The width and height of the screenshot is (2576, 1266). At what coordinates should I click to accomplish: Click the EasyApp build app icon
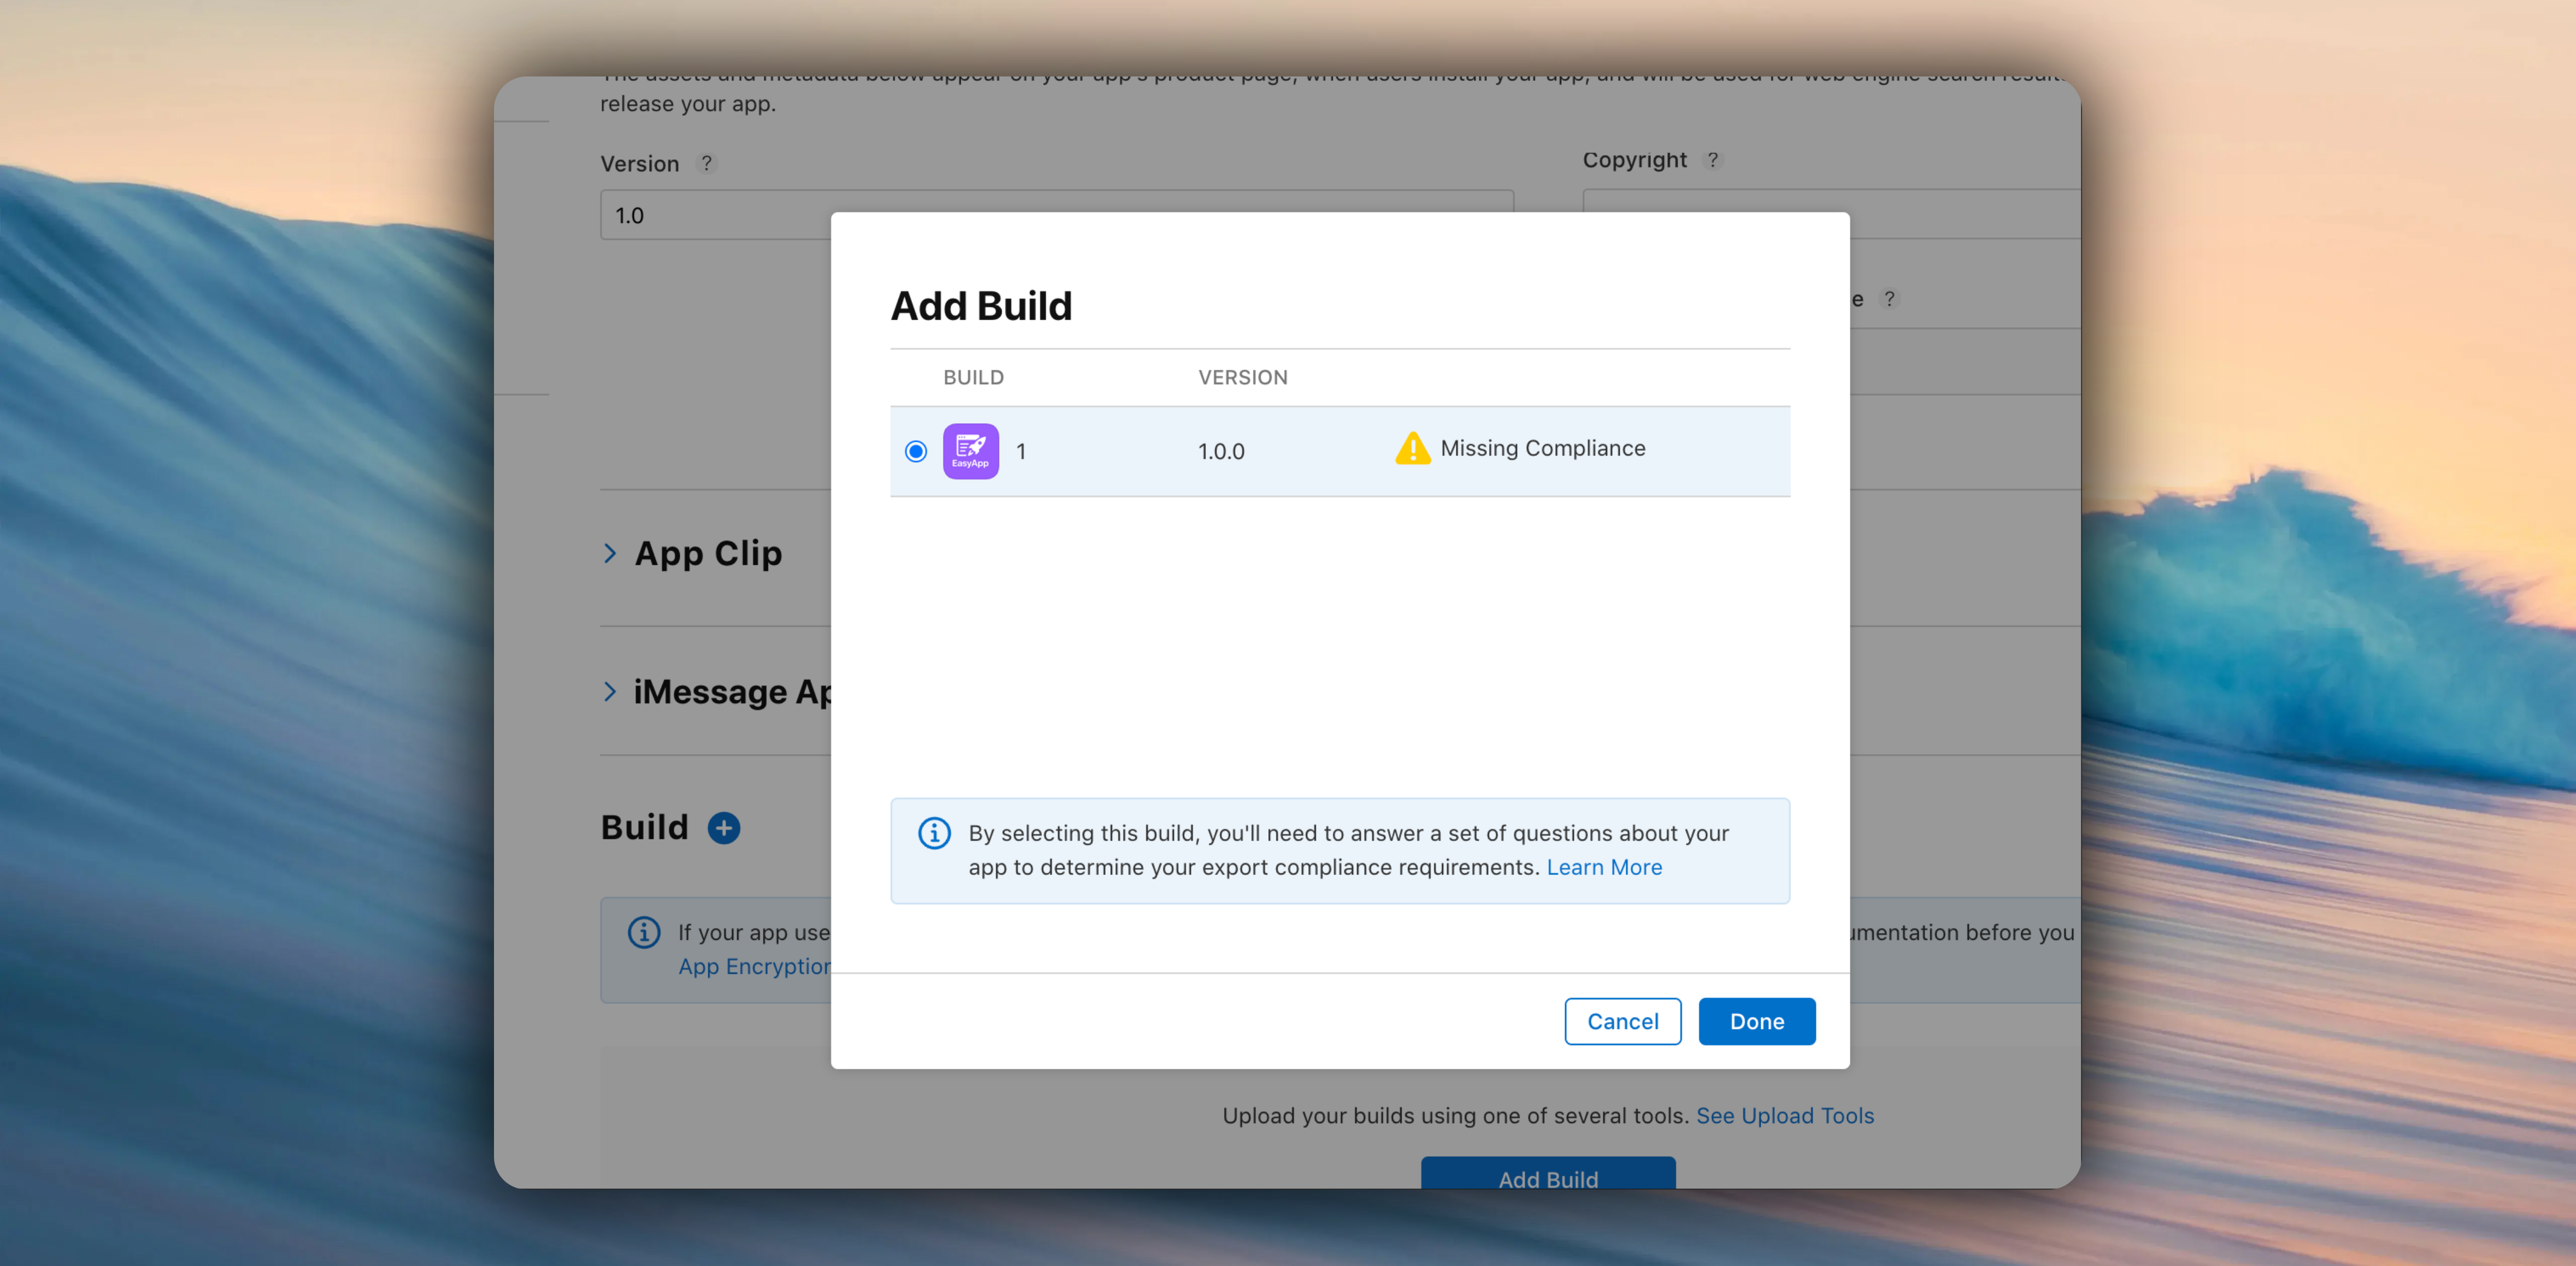(x=969, y=451)
